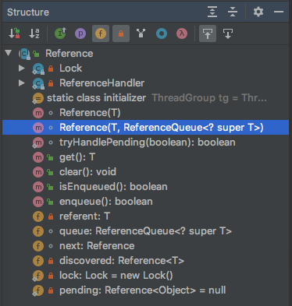
Task: Toggle Autoscroll from Source
Action: [x=228, y=33]
